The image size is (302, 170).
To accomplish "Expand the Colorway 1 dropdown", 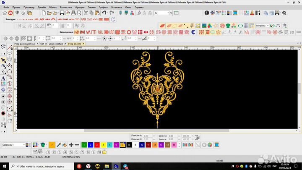I will click(23, 145).
